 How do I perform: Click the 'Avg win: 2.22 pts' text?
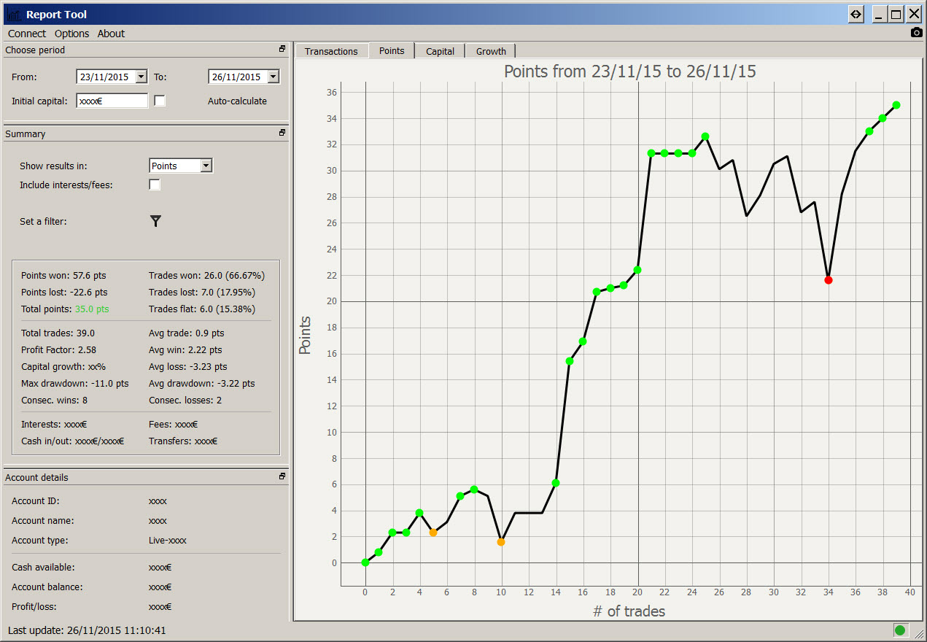pyautogui.click(x=185, y=350)
